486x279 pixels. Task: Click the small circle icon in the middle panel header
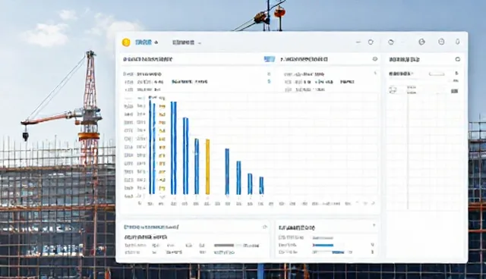374,59
